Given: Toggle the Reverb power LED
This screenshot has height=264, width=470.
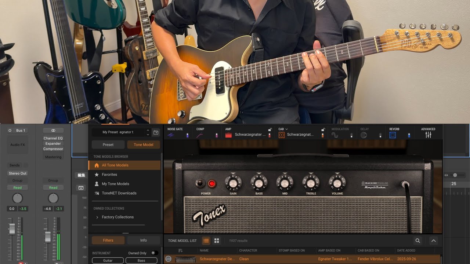Looking at the screenshot, I should click(409, 135).
